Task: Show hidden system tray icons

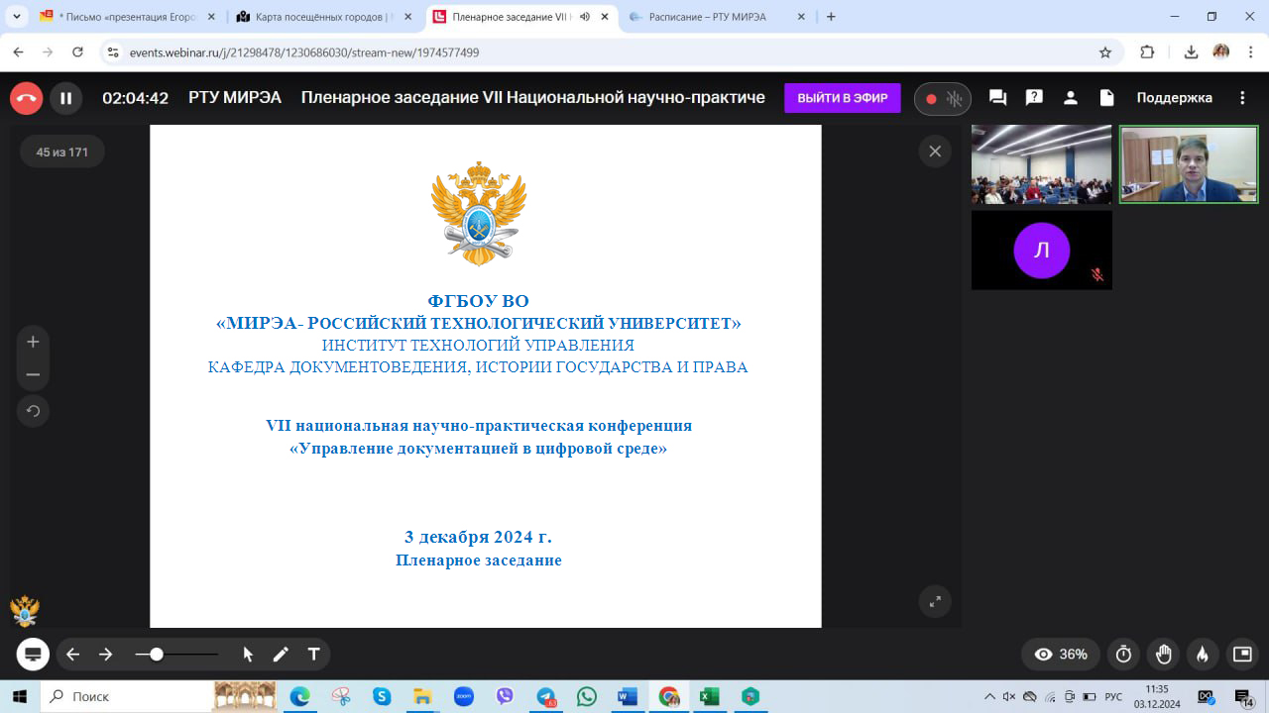Action: point(989,696)
